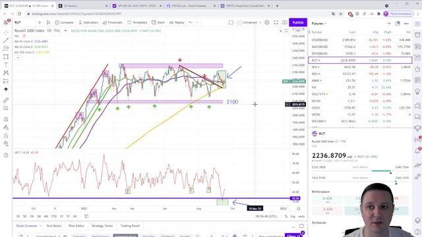The image size is (422, 237).
Task: Select the VIX watchlist row
Action: pos(360,88)
